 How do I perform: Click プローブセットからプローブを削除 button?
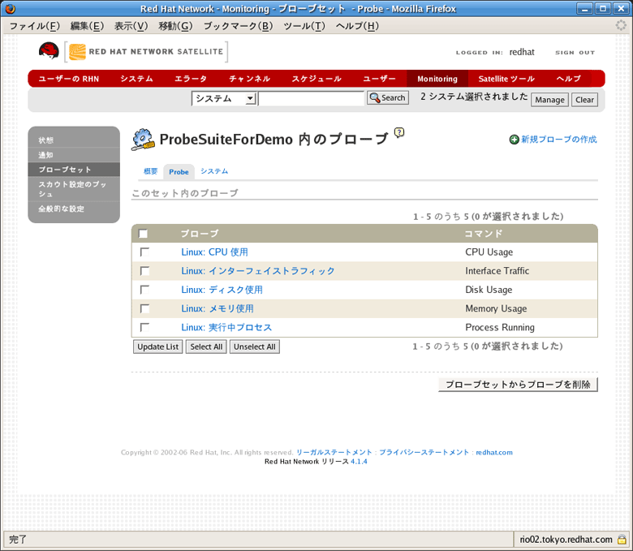point(518,385)
